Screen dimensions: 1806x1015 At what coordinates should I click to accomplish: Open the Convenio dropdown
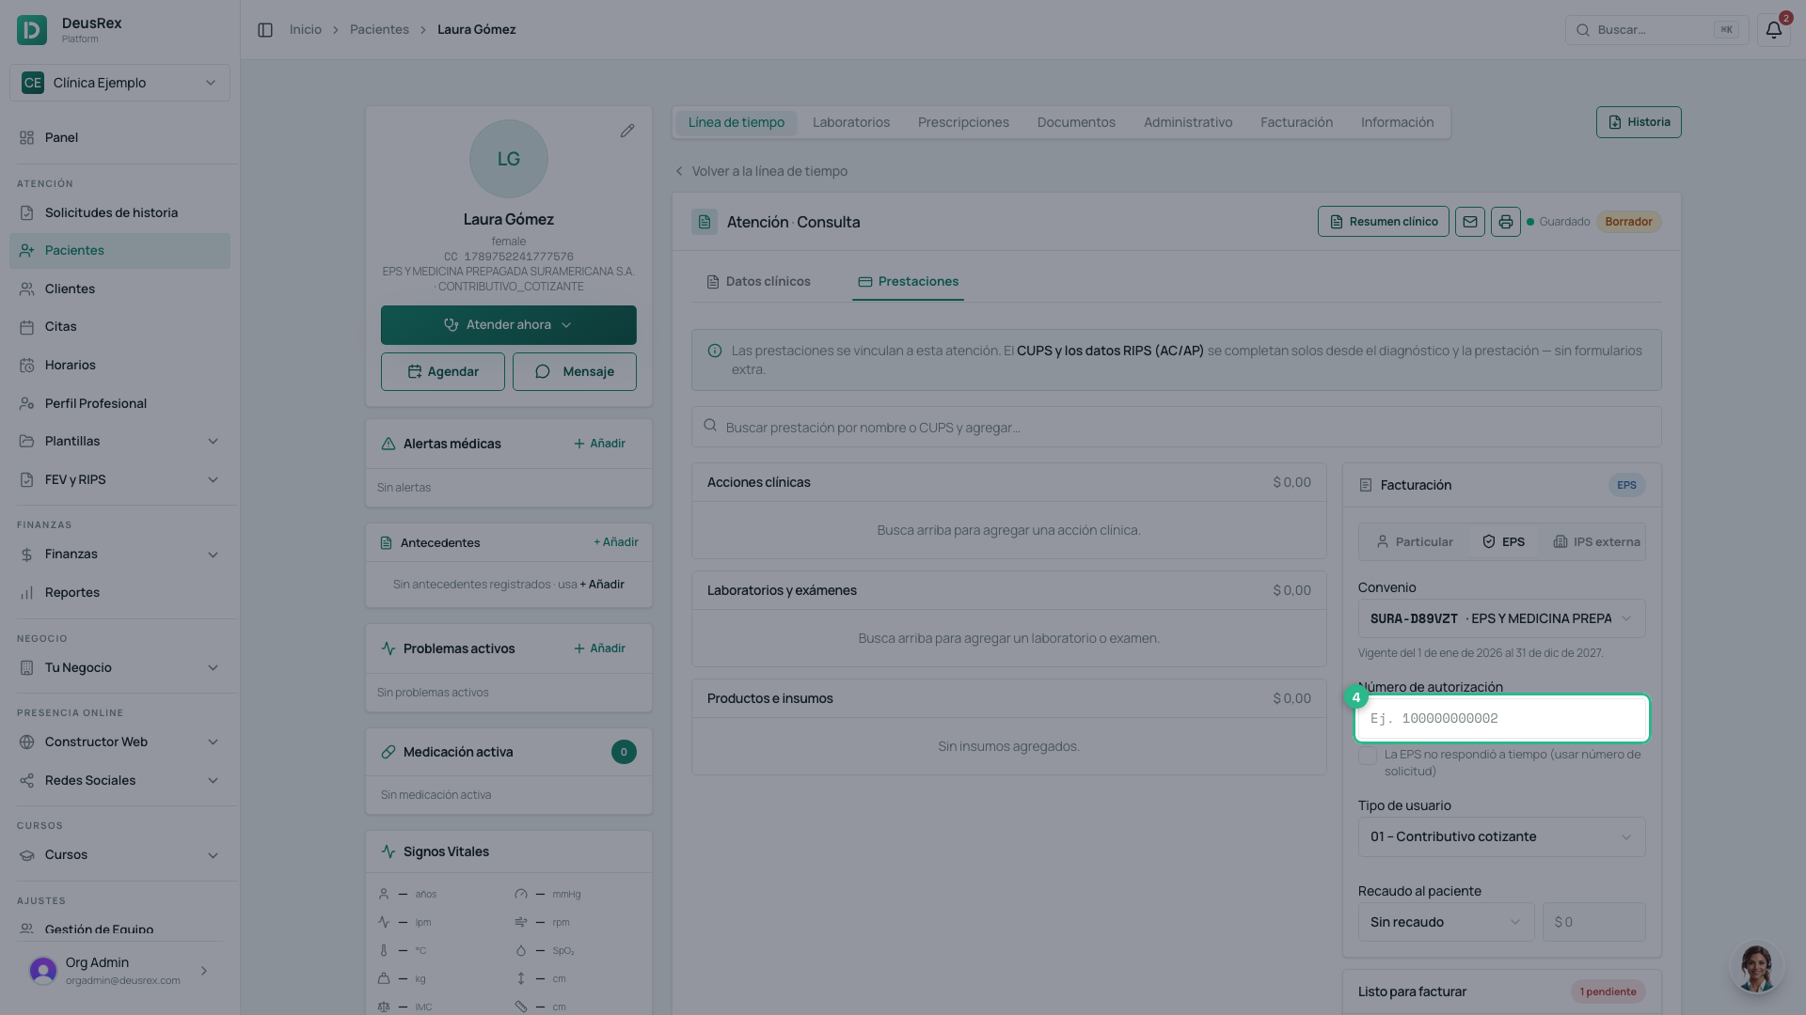point(1501,618)
